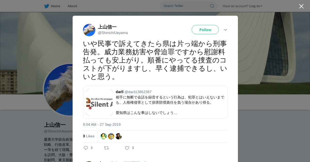Screen dimensions: 310x162
Task: Like the tweet with the heart icon
Action: pos(127,148)
